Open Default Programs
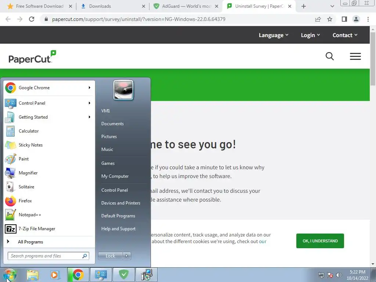 118,216
